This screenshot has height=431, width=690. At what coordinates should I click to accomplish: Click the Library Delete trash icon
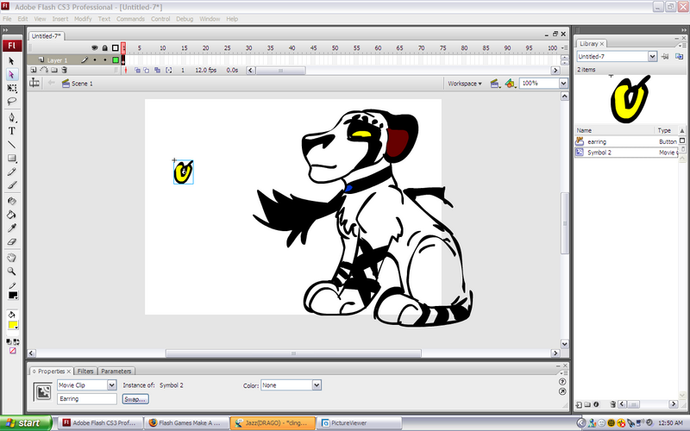pos(612,404)
